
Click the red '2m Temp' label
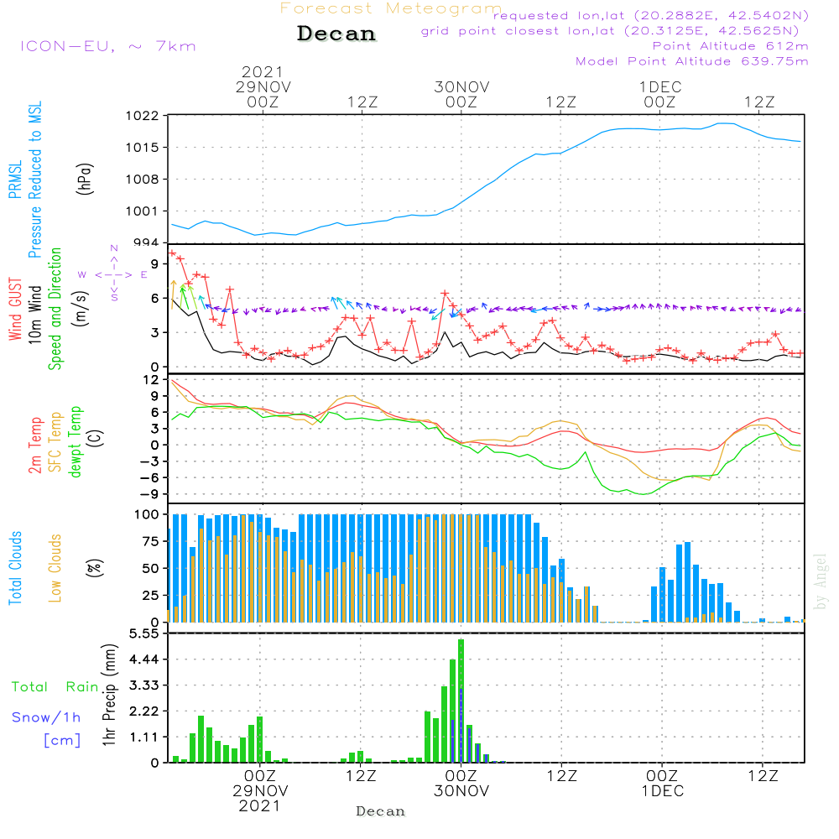click(x=34, y=446)
